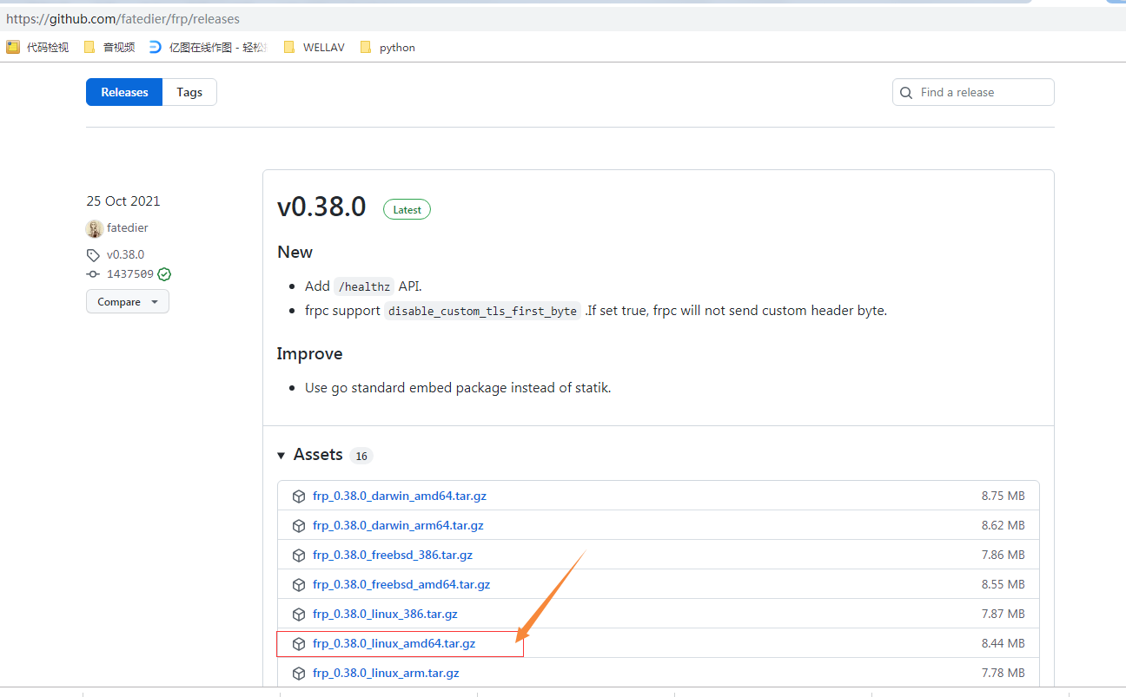Open the v0.38.0 release title link
Image resolution: width=1126 pixels, height=697 pixels.
(x=321, y=208)
